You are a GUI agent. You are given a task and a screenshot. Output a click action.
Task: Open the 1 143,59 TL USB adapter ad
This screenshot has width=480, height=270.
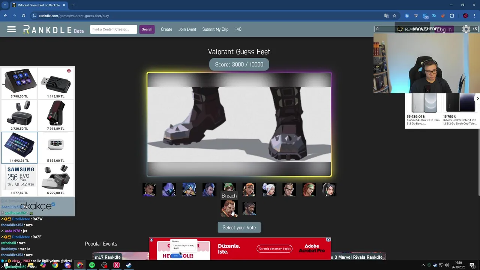pos(55,83)
